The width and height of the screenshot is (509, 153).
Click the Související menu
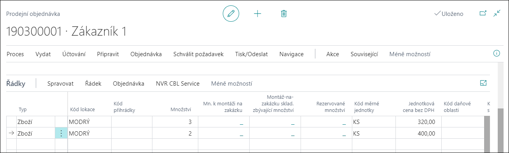[x=364, y=54]
